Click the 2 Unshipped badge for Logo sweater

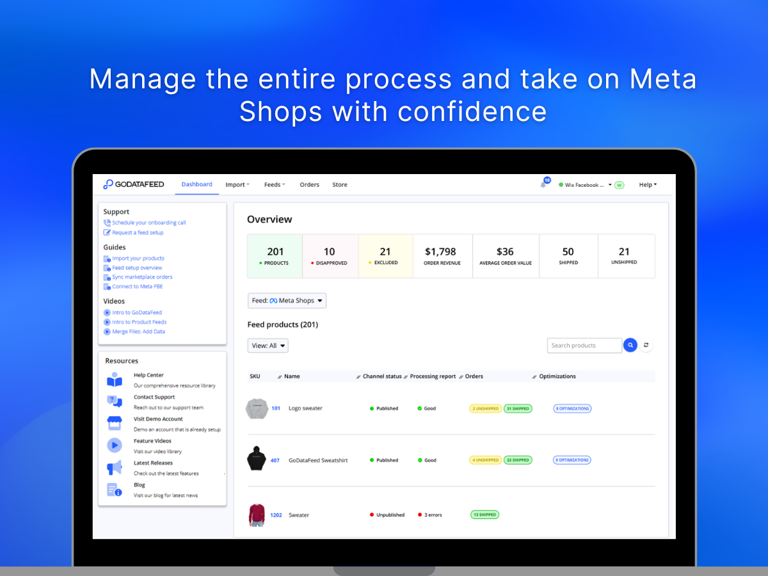(486, 408)
